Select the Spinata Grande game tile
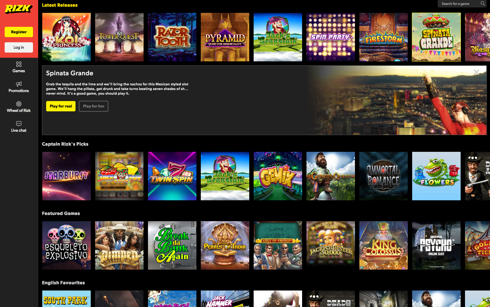This screenshot has height=307, width=490. (436, 37)
